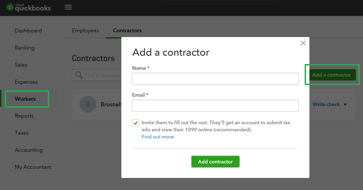This screenshot has width=363, height=190.
Task: Open Dashboard in the sidebar
Action: pos(28,31)
